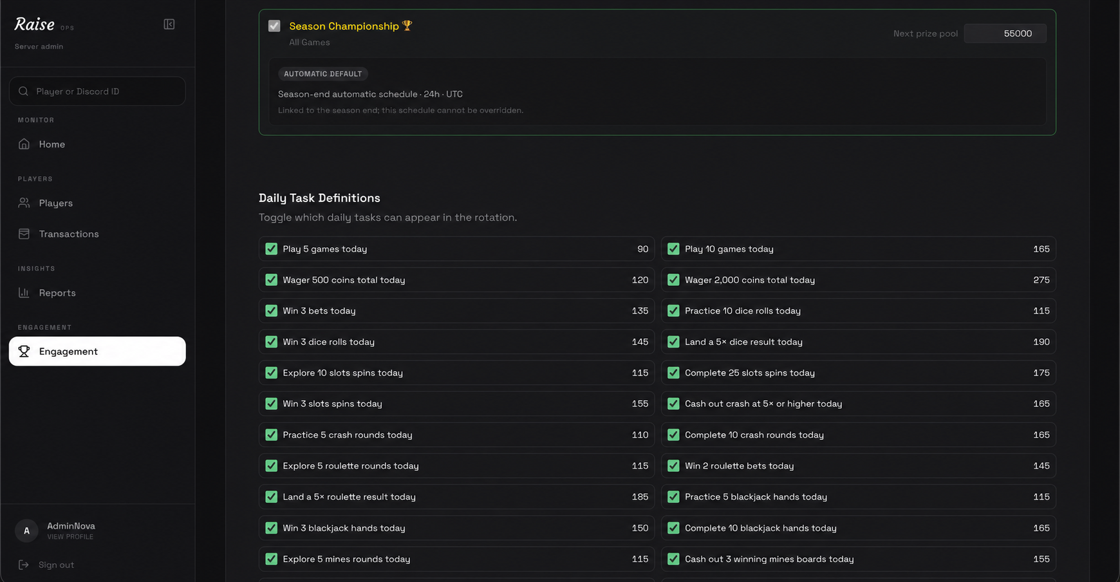Open the Home page
The height and width of the screenshot is (582, 1120).
click(97, 144)
